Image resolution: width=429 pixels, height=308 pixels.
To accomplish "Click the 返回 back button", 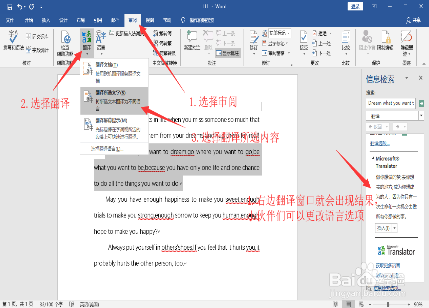I will coord(375,127).
